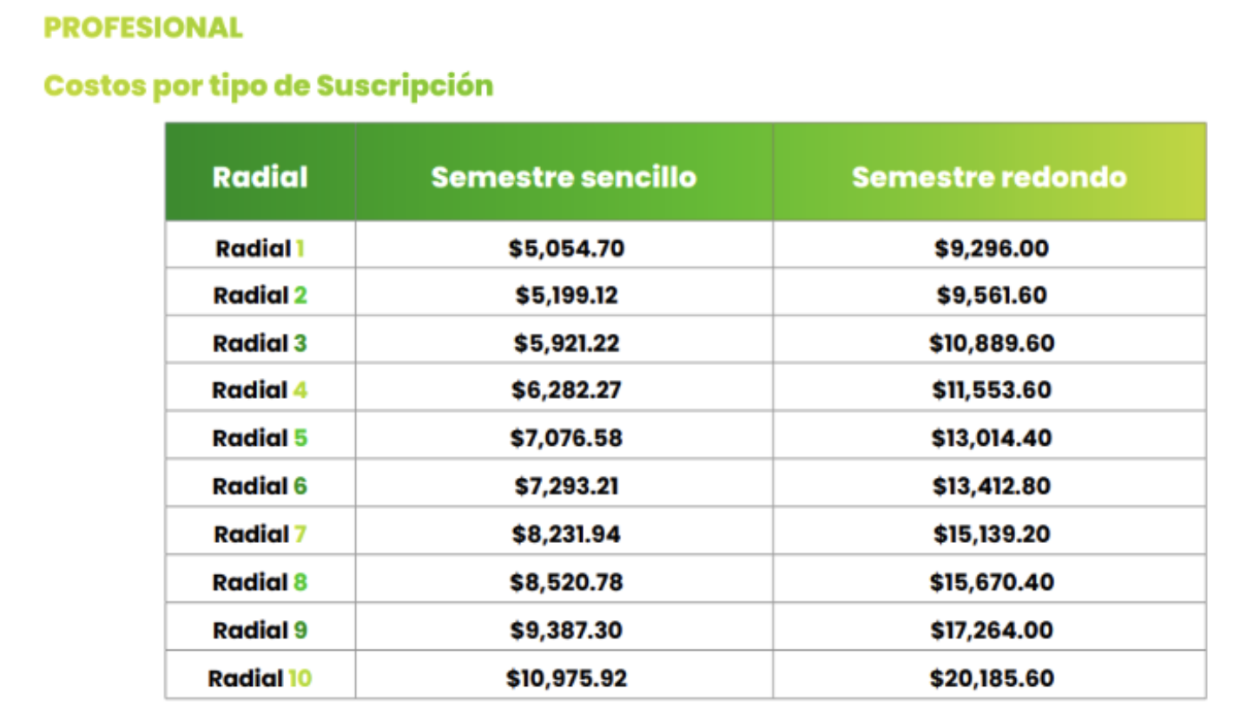Click the Radial column header
The height and width of the screenshot is (706, 1240).
[260, 177]
